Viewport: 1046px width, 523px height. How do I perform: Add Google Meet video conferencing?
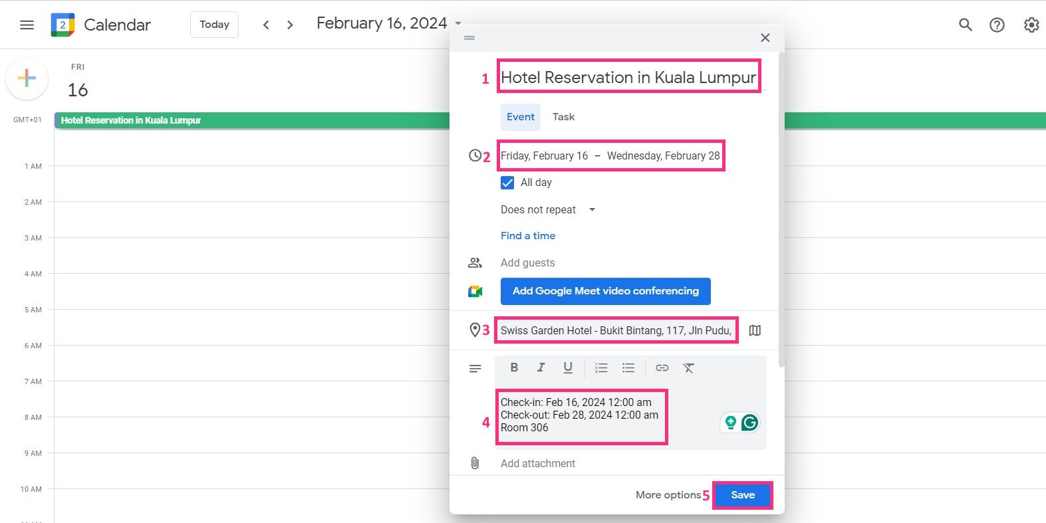tap(606, 291)
